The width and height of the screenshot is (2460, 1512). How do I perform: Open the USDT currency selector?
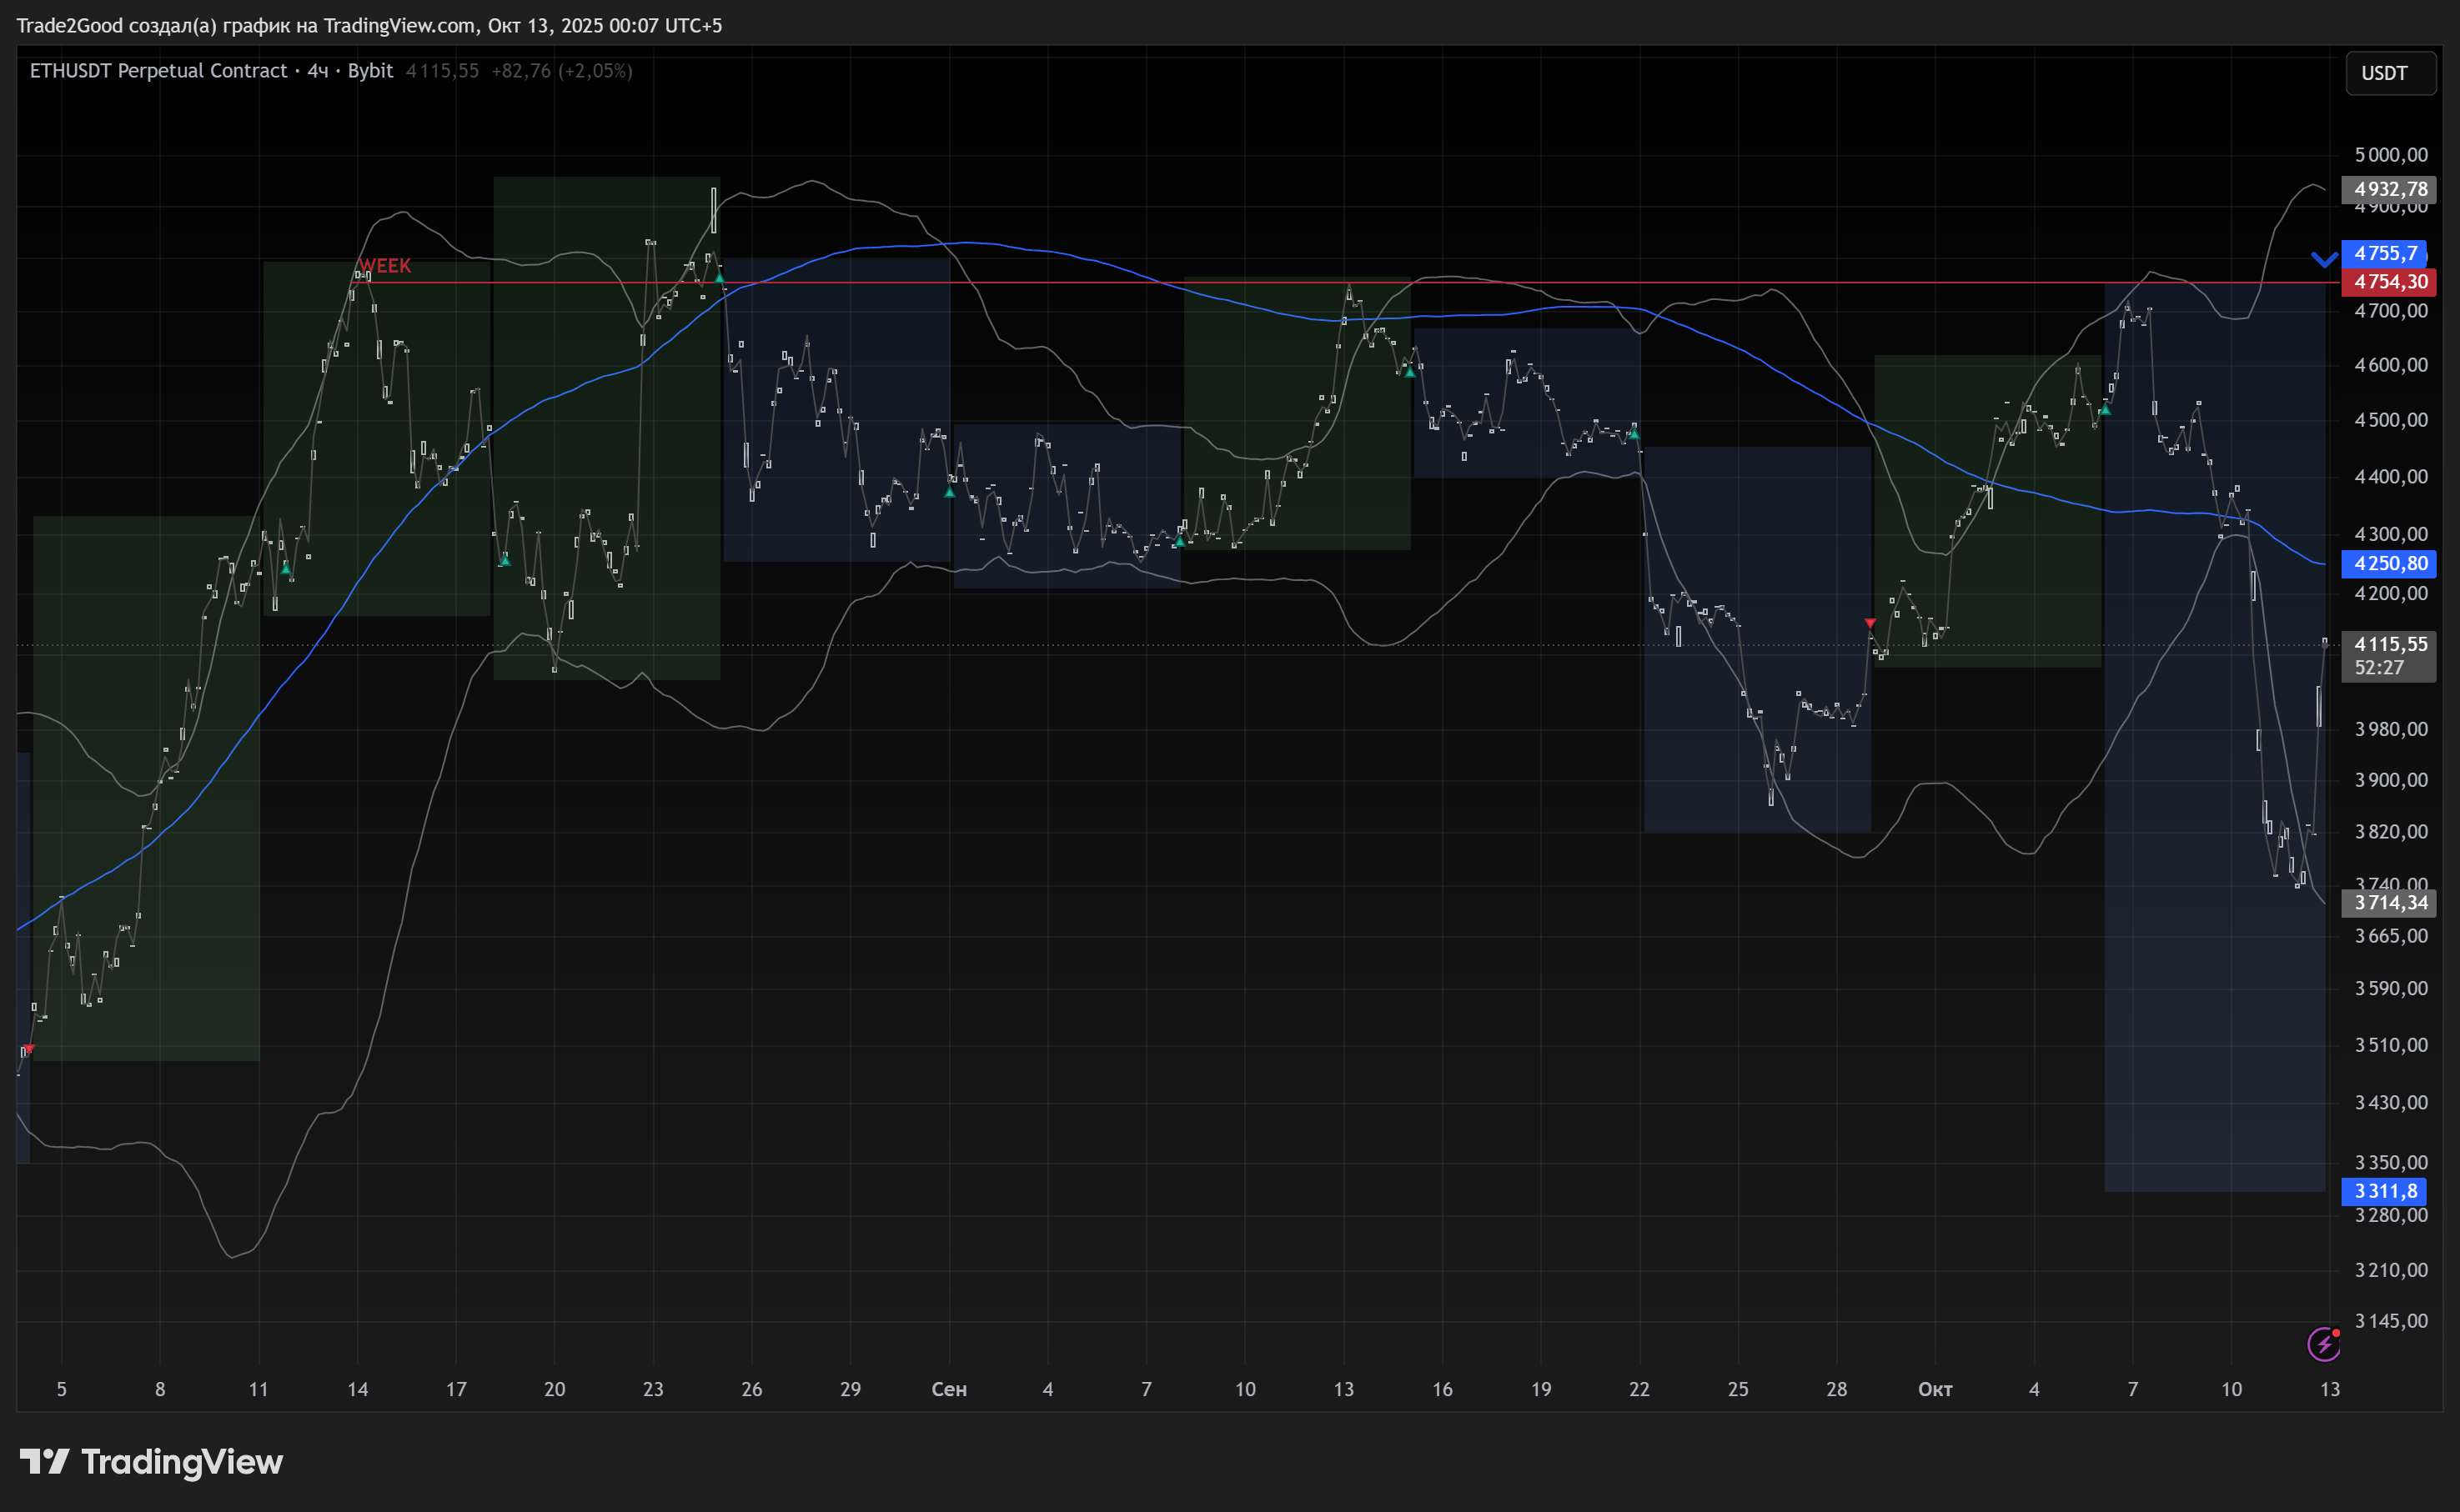(2389, 73)
